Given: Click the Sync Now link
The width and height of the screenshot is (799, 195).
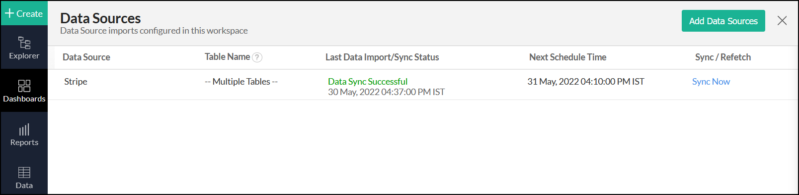Looking at the screenshot, I should click(711, 82).
